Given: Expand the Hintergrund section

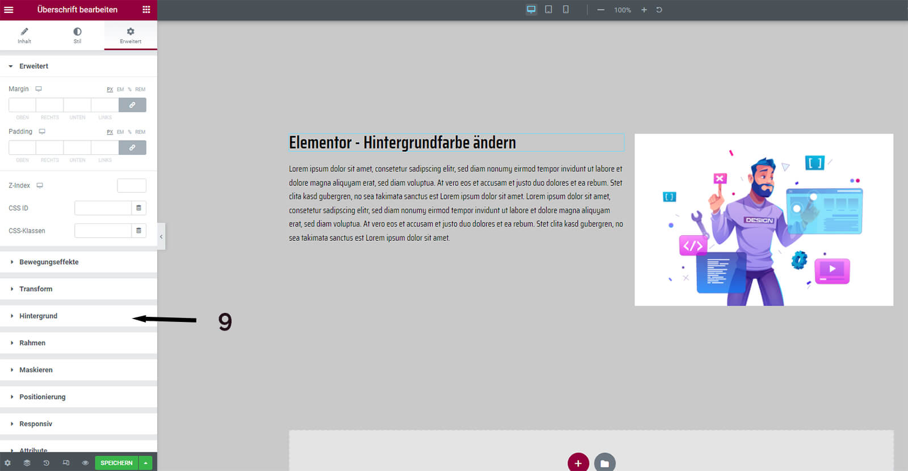Looking at the screenshot, I should [39, 316].
